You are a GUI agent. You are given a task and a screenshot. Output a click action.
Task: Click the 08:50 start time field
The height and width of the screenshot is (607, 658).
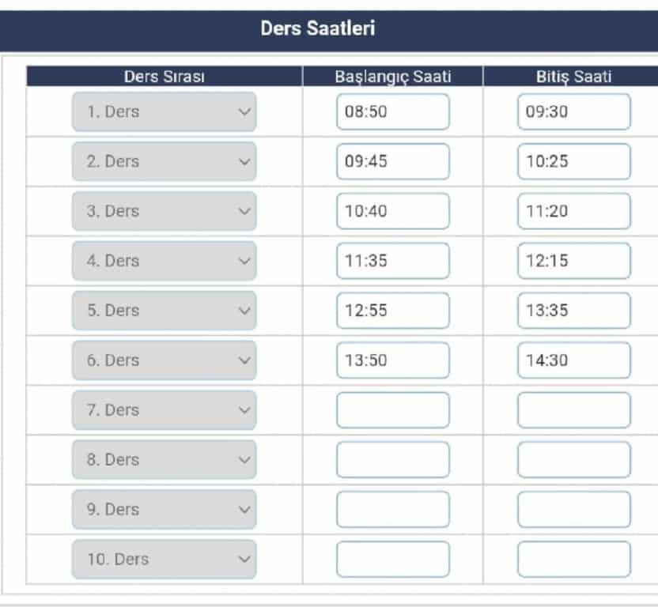click(392, 111)
